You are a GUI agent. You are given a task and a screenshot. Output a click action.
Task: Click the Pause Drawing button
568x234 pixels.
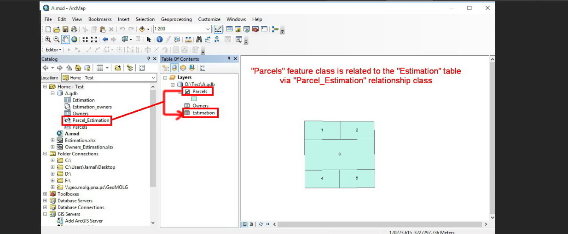[267, 224]
